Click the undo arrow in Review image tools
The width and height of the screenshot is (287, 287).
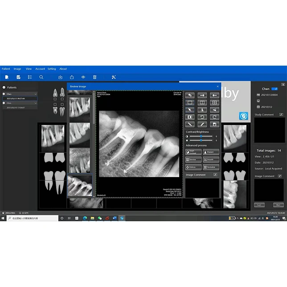click(190, 96)
